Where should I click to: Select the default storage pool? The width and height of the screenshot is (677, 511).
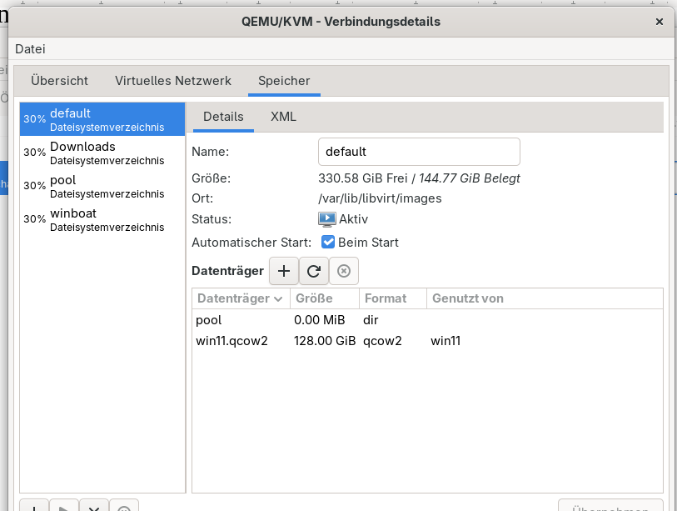102,119
